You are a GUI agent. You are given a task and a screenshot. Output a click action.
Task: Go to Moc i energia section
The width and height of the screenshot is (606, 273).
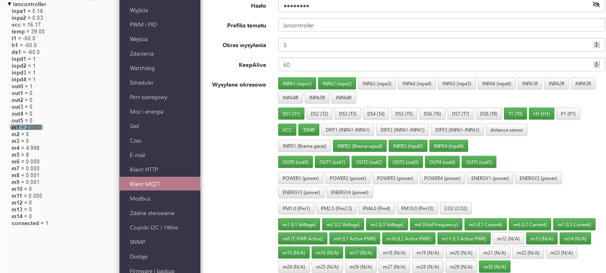(146, 112)
